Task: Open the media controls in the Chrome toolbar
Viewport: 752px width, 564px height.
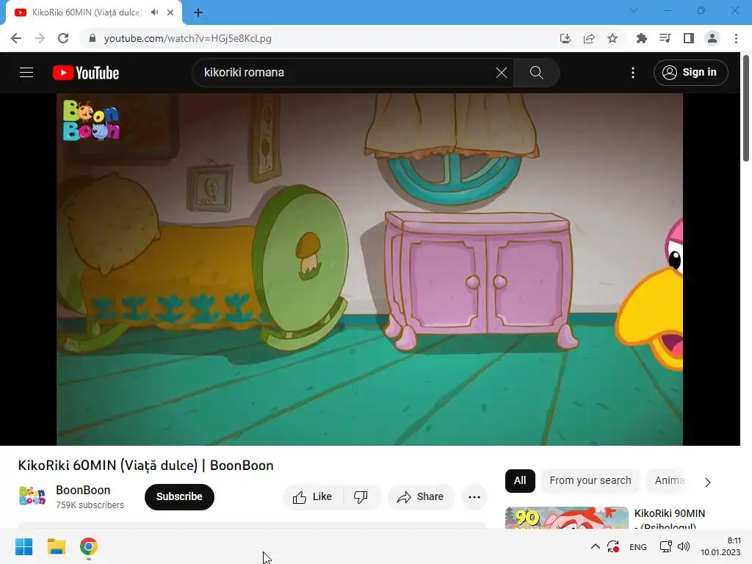Action: pyautogui.click(x=665, y=38)
